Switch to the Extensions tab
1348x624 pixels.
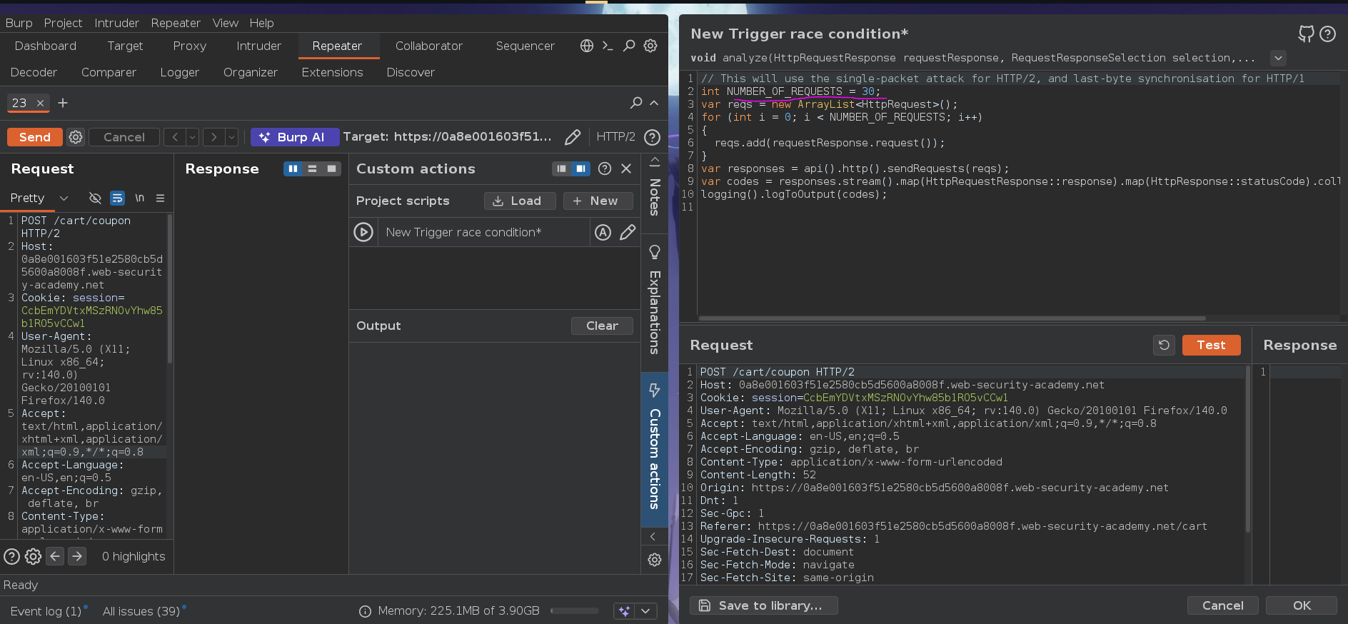point(332,72)
